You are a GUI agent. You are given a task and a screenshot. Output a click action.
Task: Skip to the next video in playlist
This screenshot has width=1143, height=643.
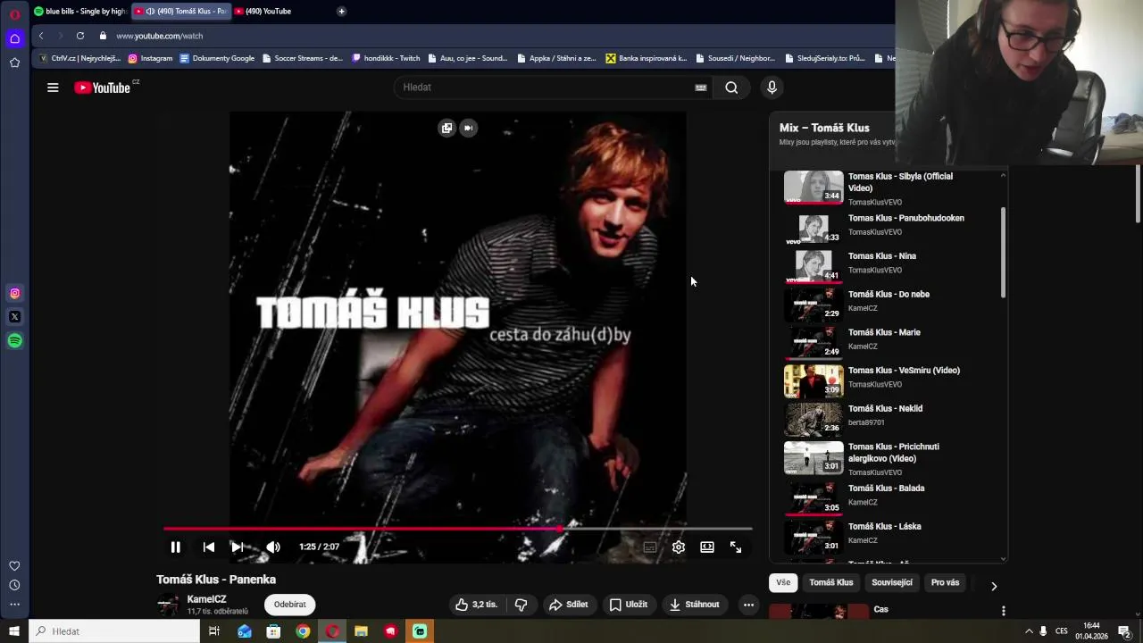click(x=238, y=547)
